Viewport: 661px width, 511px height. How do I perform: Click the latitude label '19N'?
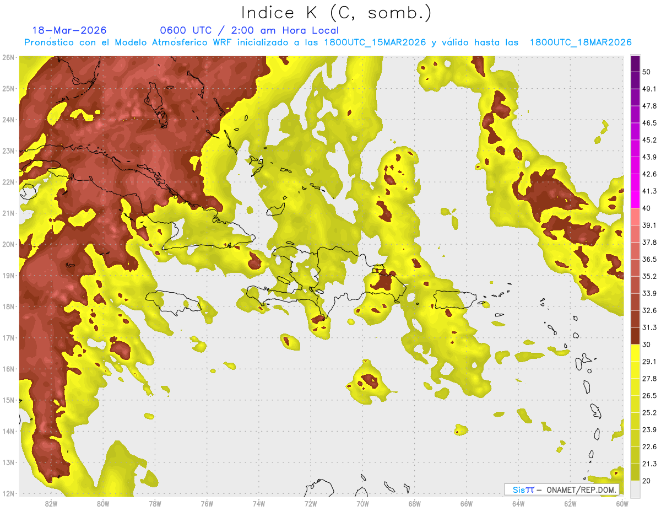click(x=8, y=276)
